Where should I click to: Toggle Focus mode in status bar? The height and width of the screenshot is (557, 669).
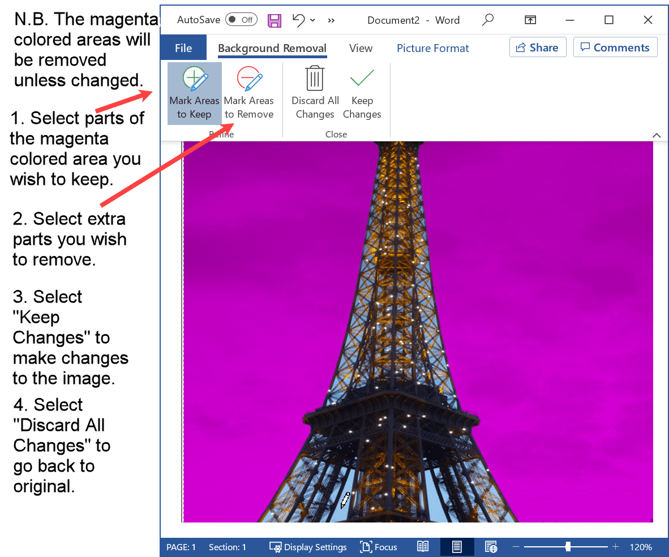[379, 547]
